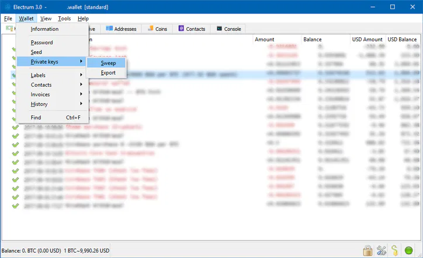The width and height of the screenshot is (423, 258).
Task: Open Information from the Wallet menu
Action: tap(45, 29)
